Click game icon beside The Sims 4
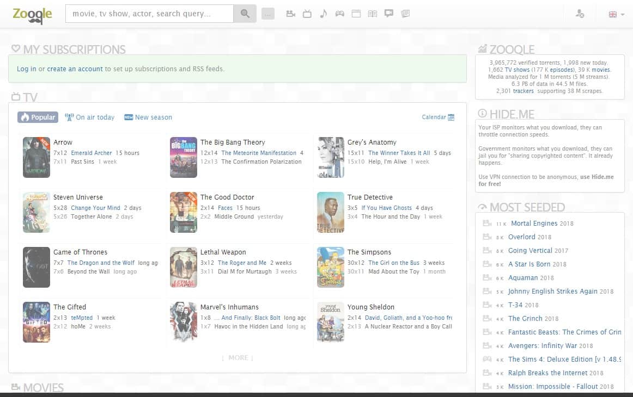 pyautogui.click(x=487, y=359)
